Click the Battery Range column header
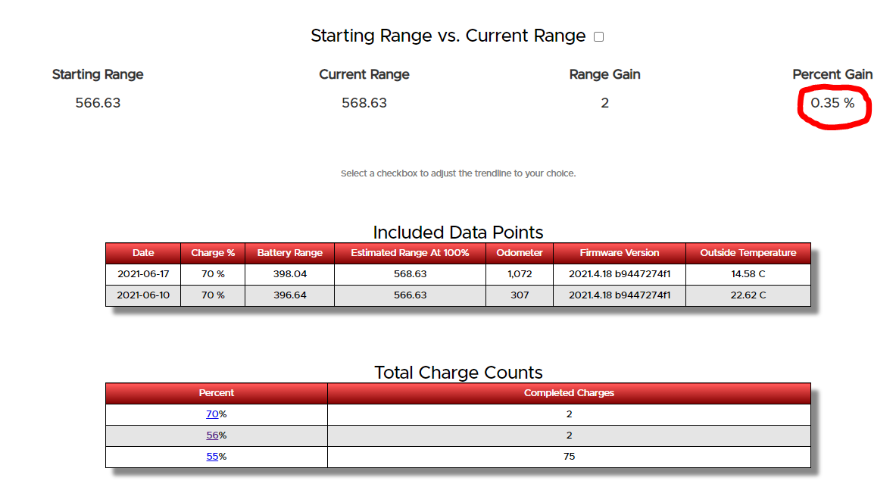Viewport: 896px width, 487px height. click(290, 253)
